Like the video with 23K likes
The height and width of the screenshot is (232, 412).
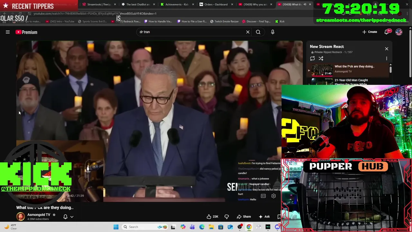pos(212,217)
